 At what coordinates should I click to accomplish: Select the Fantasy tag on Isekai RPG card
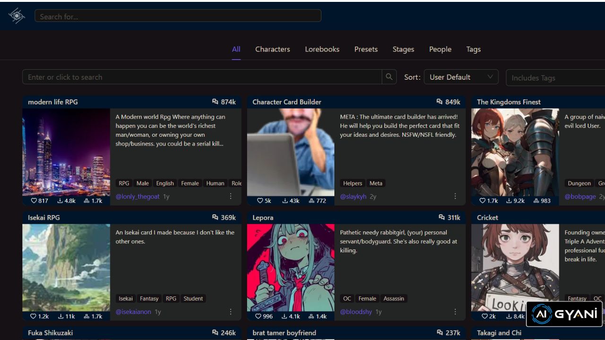pyautogui.click(x=149, y=298)
